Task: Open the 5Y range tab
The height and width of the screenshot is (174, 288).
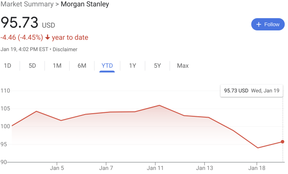Action: (157, 66)
